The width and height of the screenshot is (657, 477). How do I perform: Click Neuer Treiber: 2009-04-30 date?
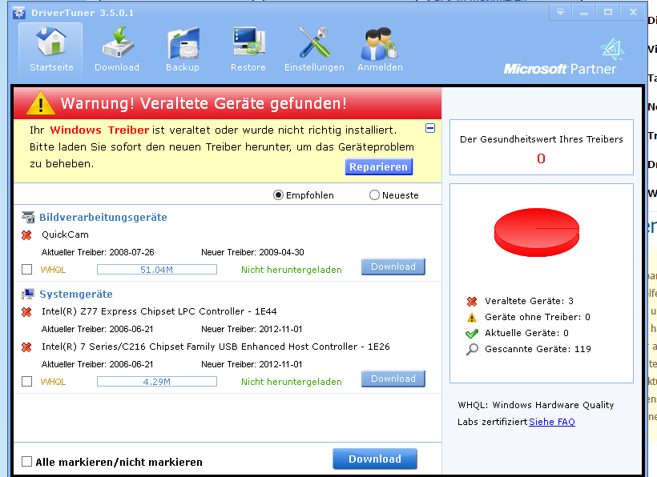point(252,252)
